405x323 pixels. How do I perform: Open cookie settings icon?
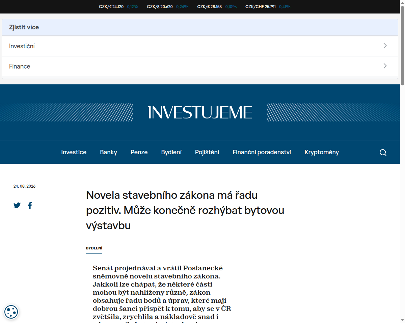(x=11, y=312)
